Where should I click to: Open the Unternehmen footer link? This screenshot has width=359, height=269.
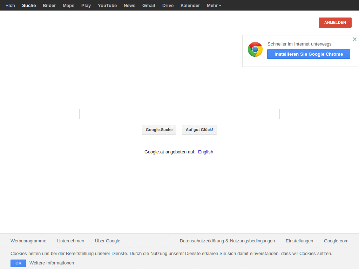pyautogui.click(x=70, y=241)
